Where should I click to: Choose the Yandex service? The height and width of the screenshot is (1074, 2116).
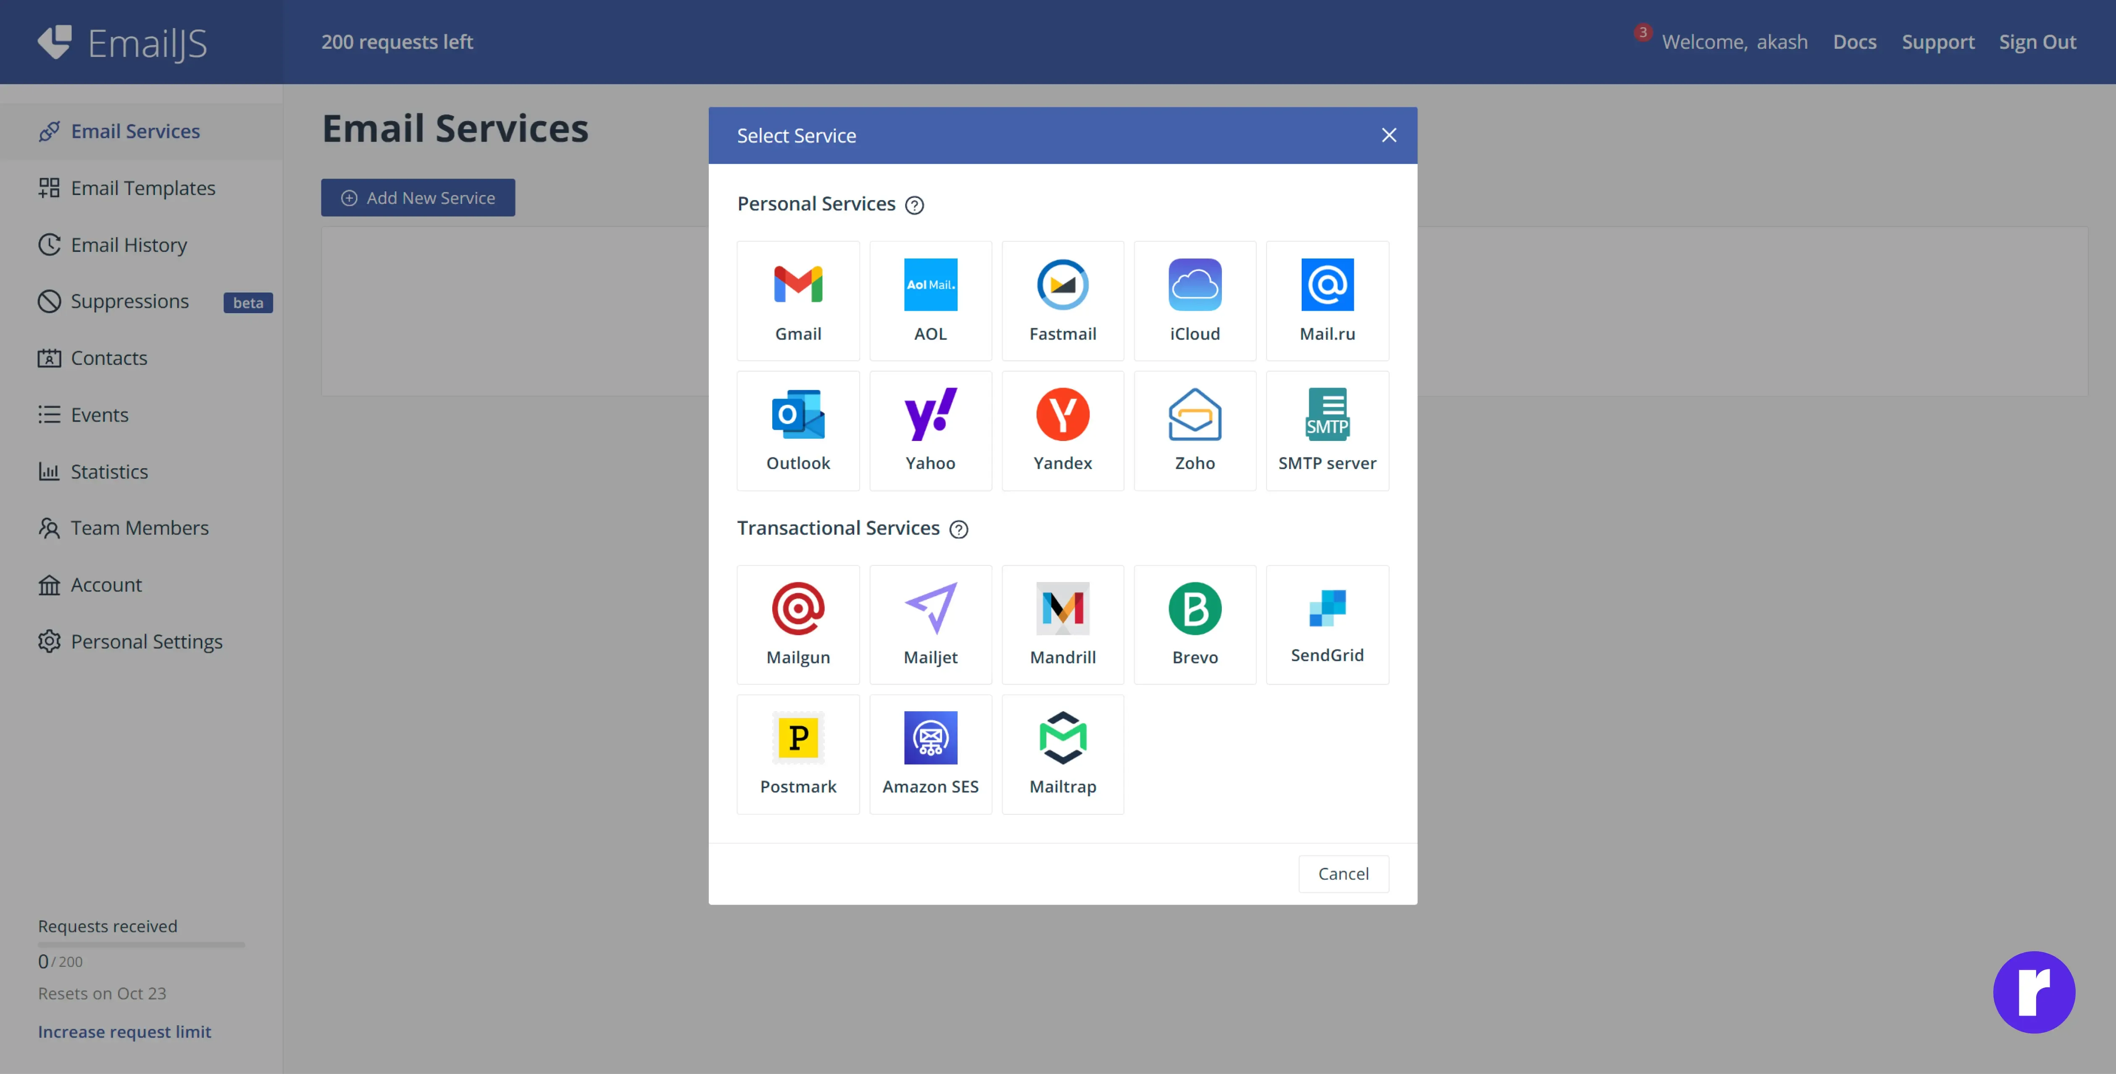(x=1062, y=430)
